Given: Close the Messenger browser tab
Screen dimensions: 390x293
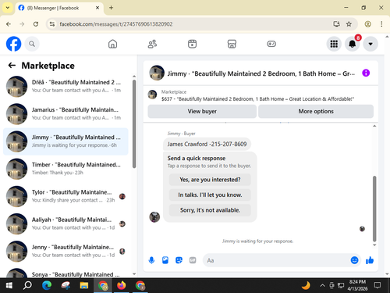Looking at the screenshot, I should (97, 8).
